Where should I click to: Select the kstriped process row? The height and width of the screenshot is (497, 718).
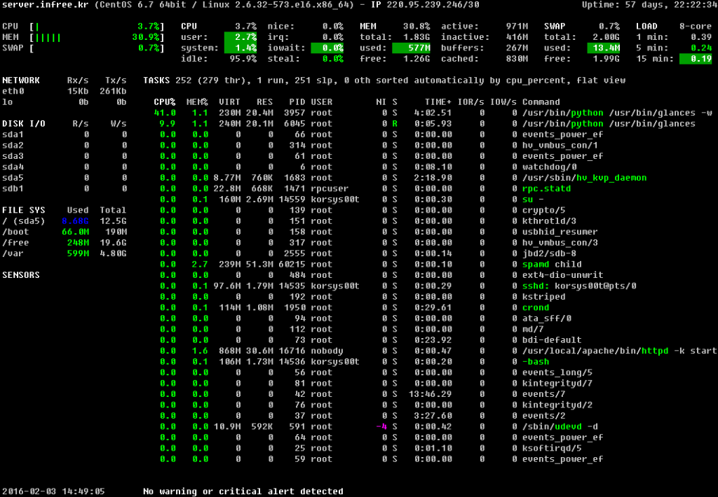(363, 297)
